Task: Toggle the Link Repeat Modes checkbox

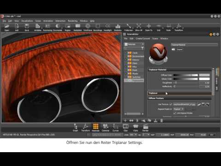Action: 174,113
